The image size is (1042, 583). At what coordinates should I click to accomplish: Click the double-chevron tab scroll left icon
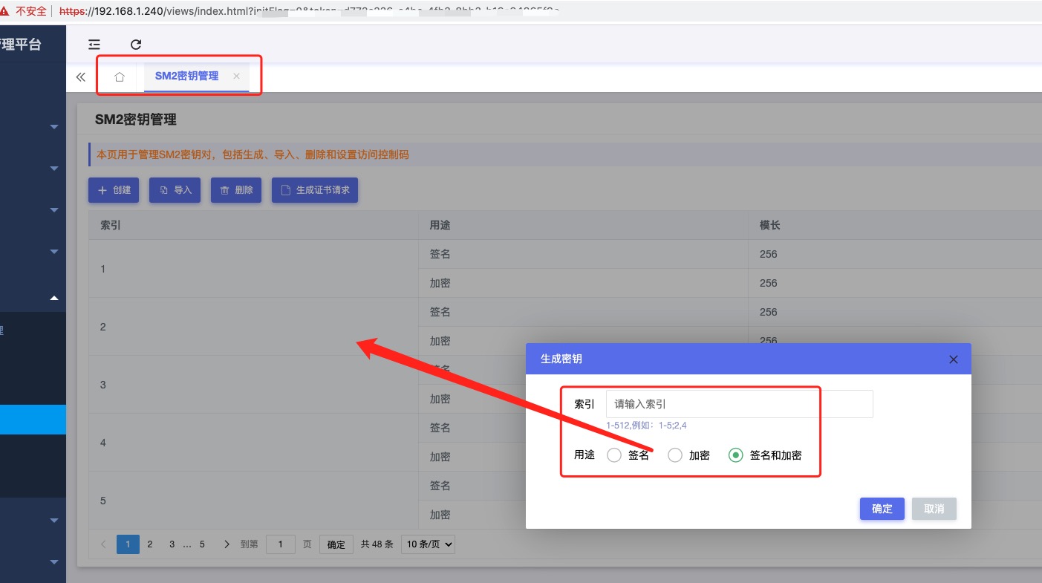[x=81, y=76]
